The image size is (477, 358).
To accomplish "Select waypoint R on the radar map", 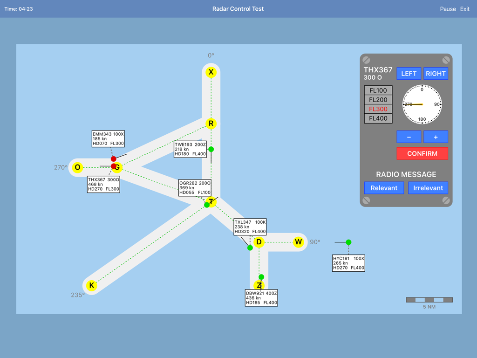I will pos(211,124).
